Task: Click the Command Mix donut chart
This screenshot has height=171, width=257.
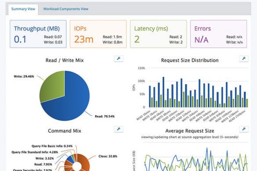Action: pos(77,163)
